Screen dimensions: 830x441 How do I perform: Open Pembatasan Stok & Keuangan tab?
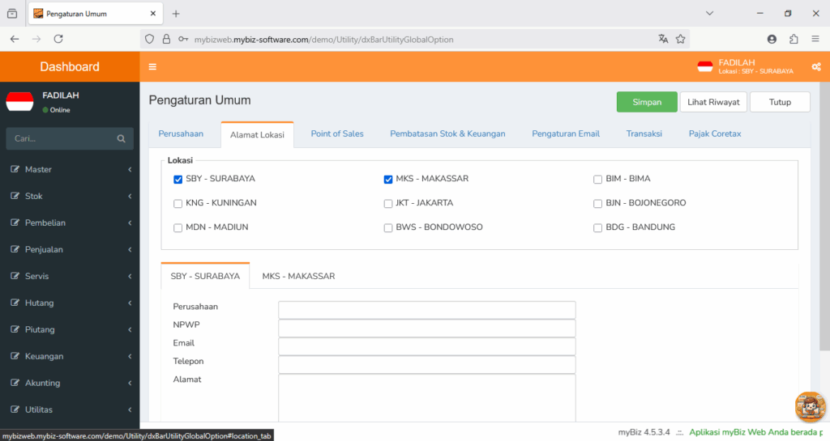pos(447,134)
